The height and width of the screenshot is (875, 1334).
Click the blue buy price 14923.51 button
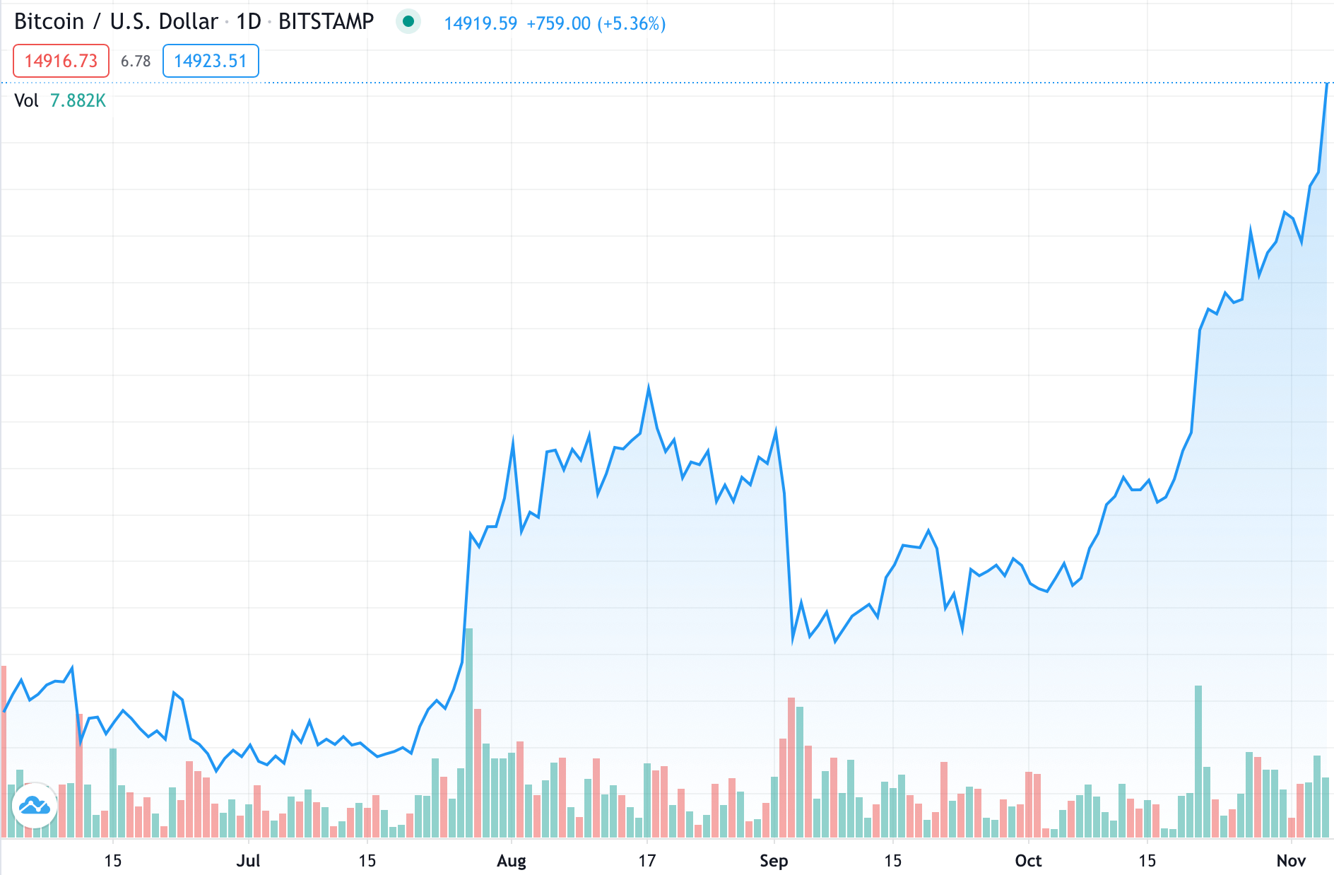(x=211, y=61)
